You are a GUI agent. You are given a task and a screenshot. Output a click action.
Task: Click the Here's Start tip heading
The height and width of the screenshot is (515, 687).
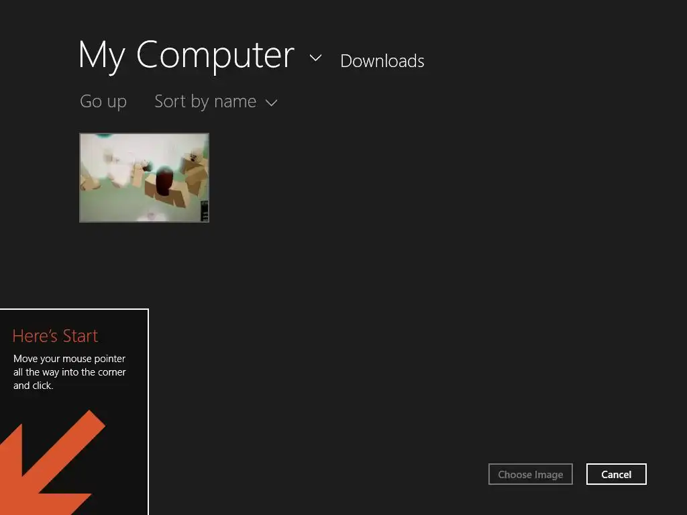[x=55, y=336]
